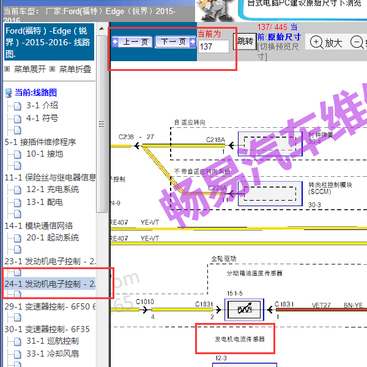
Task: Open 11-1 保险丝与继电器信息 entry
Action: (x=50, y=177)
